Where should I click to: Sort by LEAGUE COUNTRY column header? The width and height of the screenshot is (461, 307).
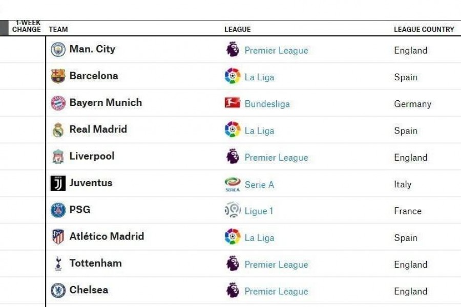424,29
